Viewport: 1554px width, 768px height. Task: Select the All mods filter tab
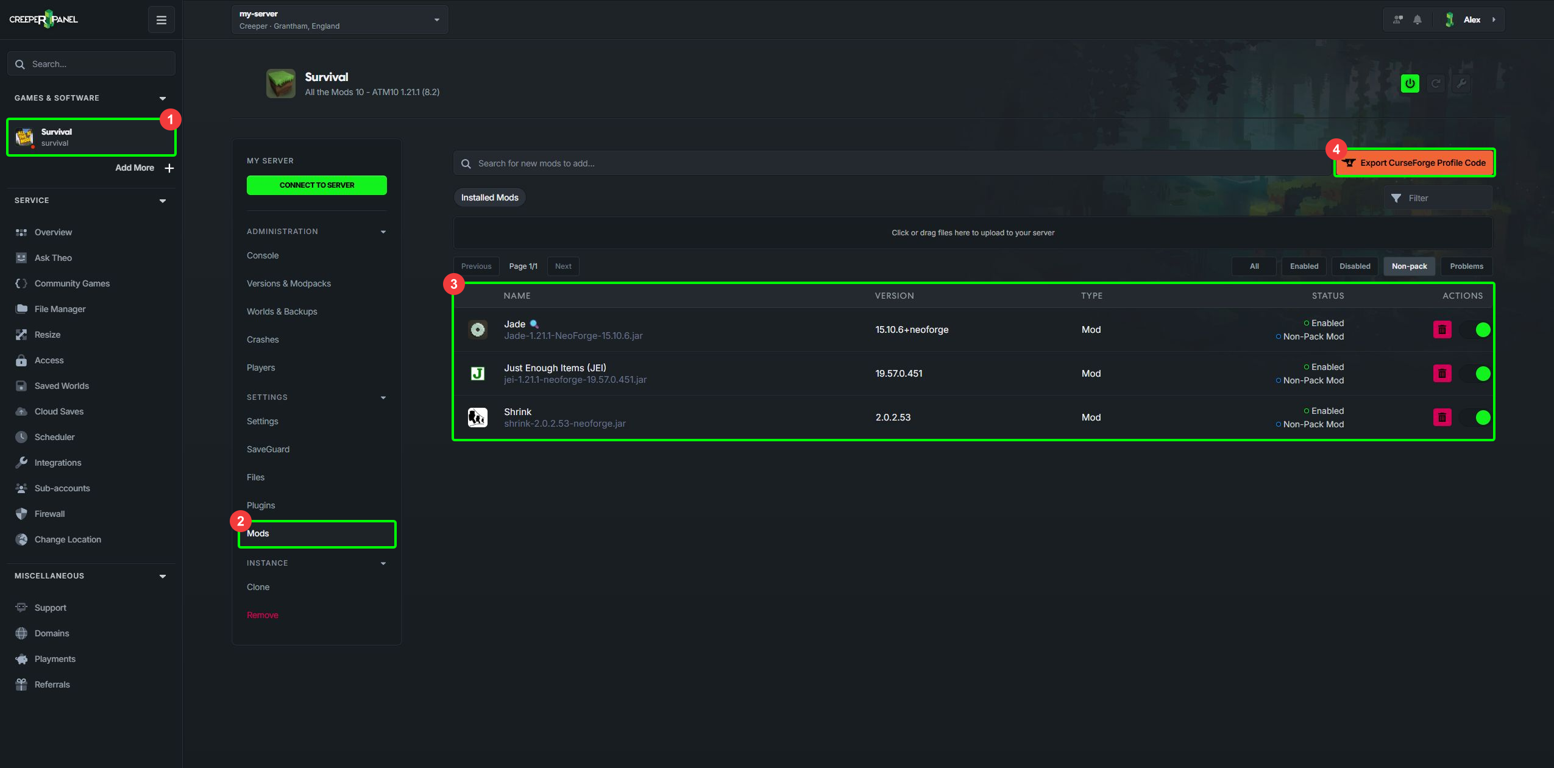point(1254,266)
